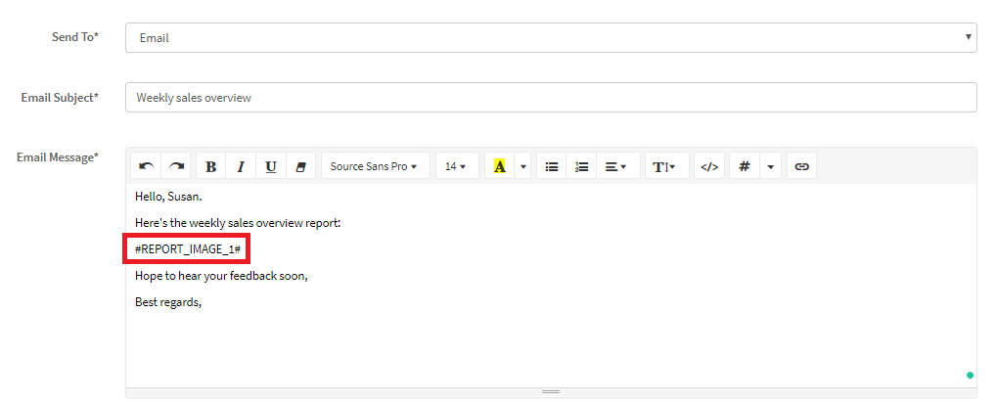
Task: Expand the arrow next to hash icon
Action: (771, 166)
